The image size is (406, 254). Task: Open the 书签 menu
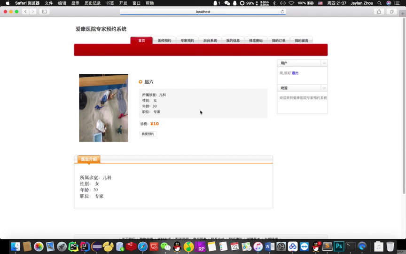(x=110, y=3)
